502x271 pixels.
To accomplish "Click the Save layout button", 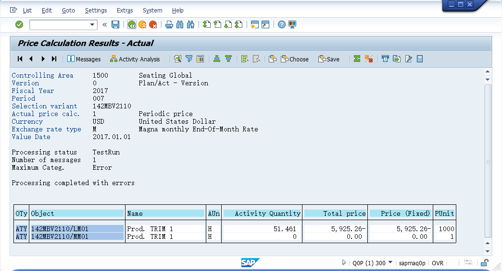I will (329, 59).
